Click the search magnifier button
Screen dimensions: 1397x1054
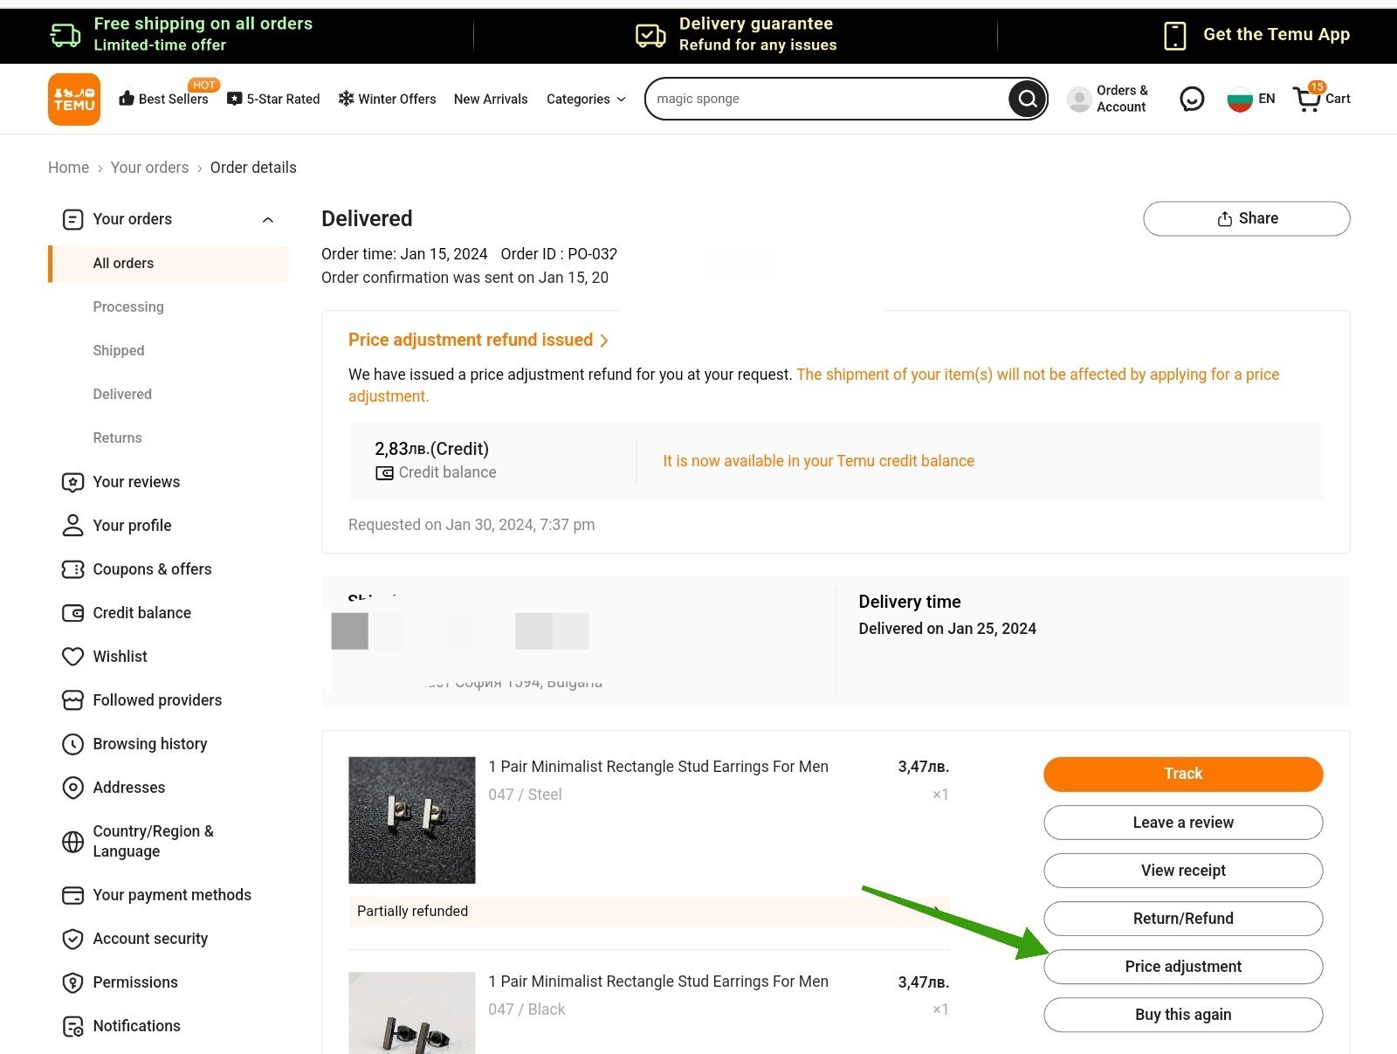point(1027,99)
